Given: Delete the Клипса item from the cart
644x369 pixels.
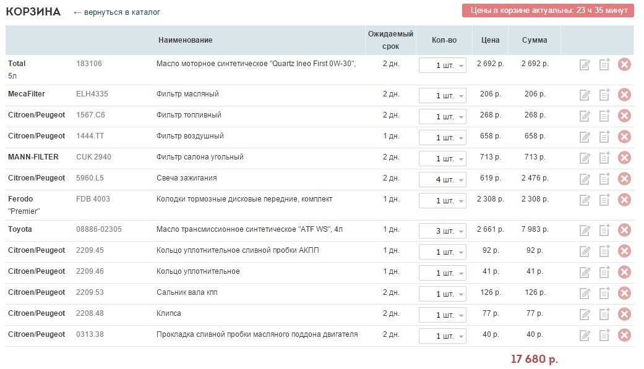Looking at the screenshot, I should pyautogui.click(x=624, y=315).
